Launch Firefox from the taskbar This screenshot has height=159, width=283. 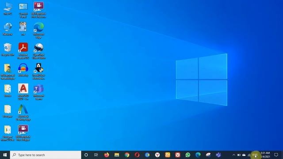click(107, 155)
